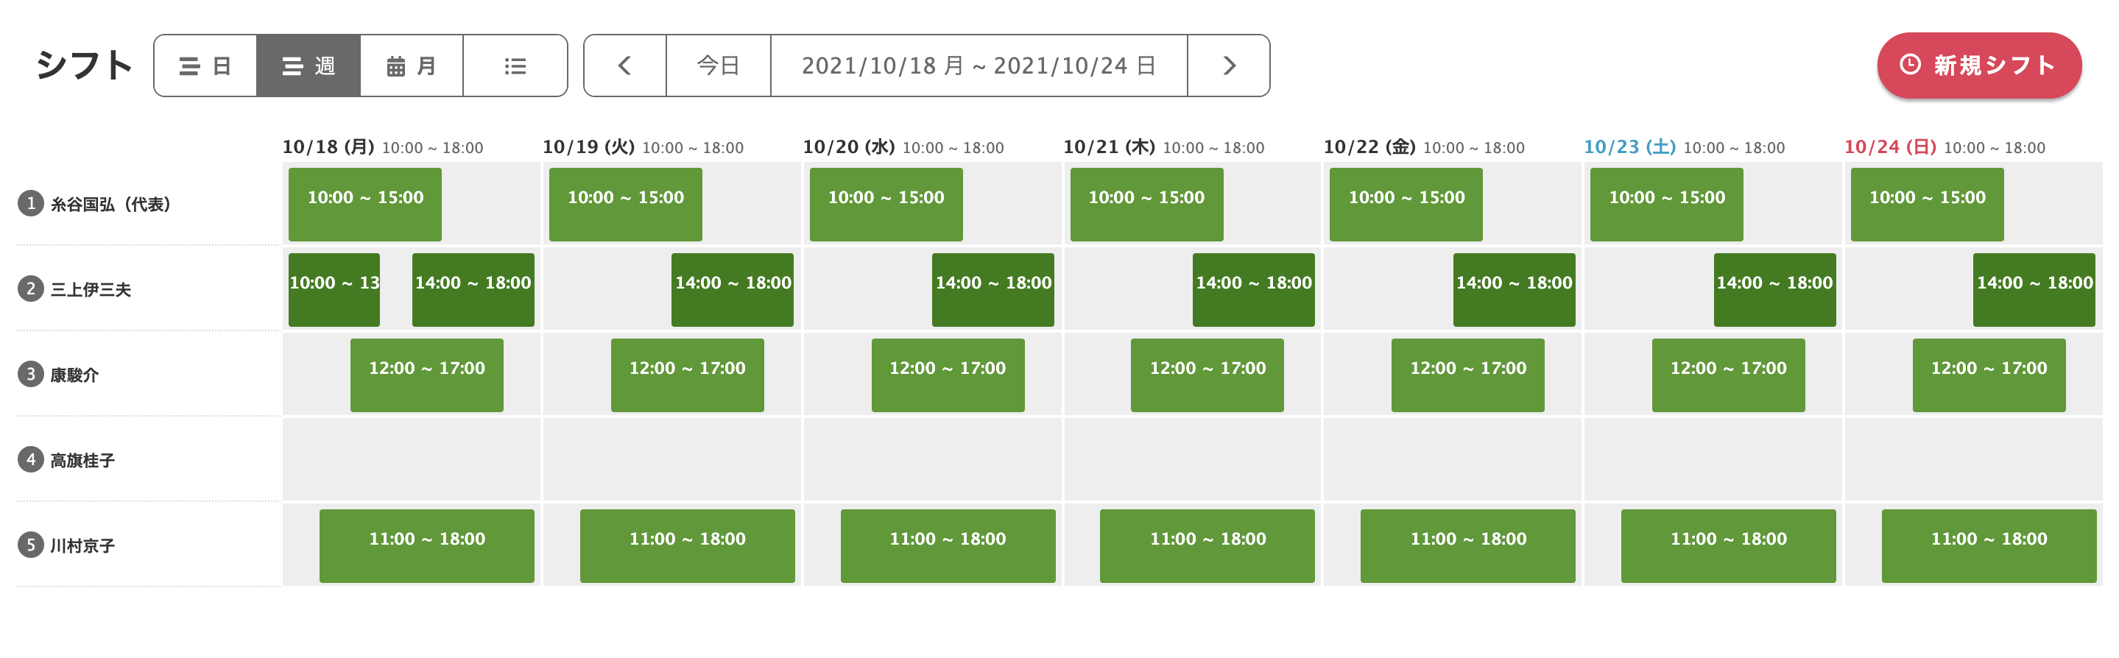The image size is (2119, 658).
Task: Select the week (週) view tab
Action: click(308, 66)
